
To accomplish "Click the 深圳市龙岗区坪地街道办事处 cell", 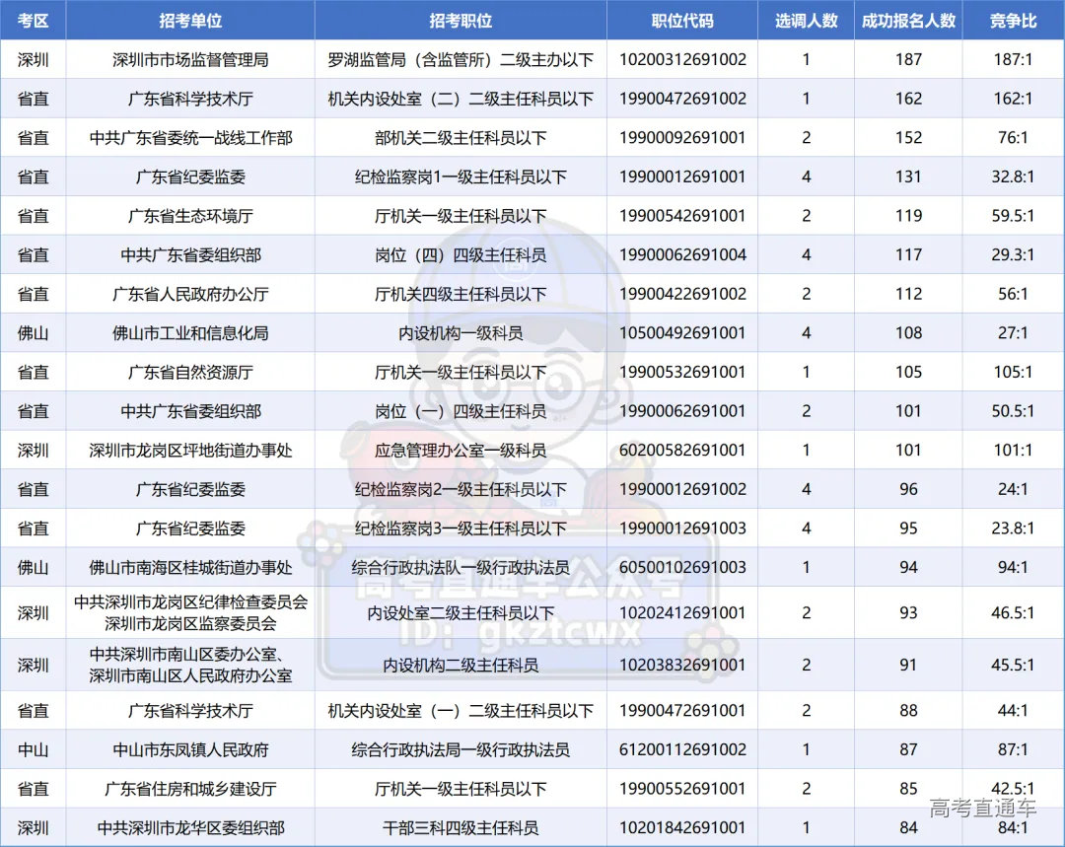I will [x=190, y=451].
